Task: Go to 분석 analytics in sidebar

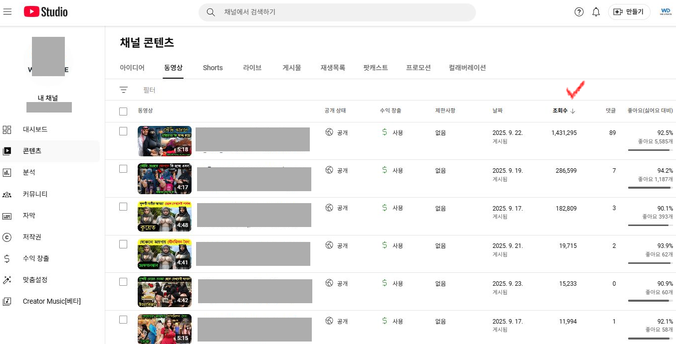Action: click(29, 172)
